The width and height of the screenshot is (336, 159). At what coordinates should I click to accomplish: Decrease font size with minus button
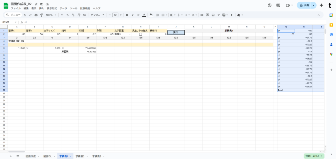tap(110, 15)
